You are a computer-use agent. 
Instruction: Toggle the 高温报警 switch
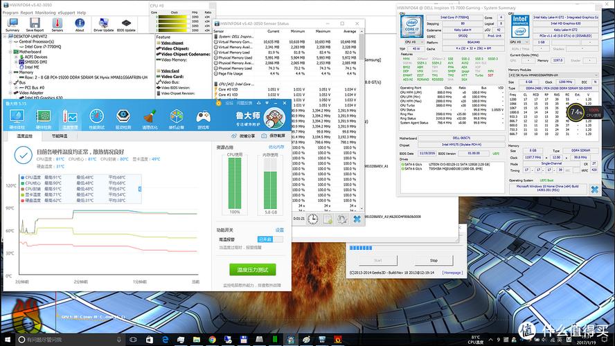(270, 239)
